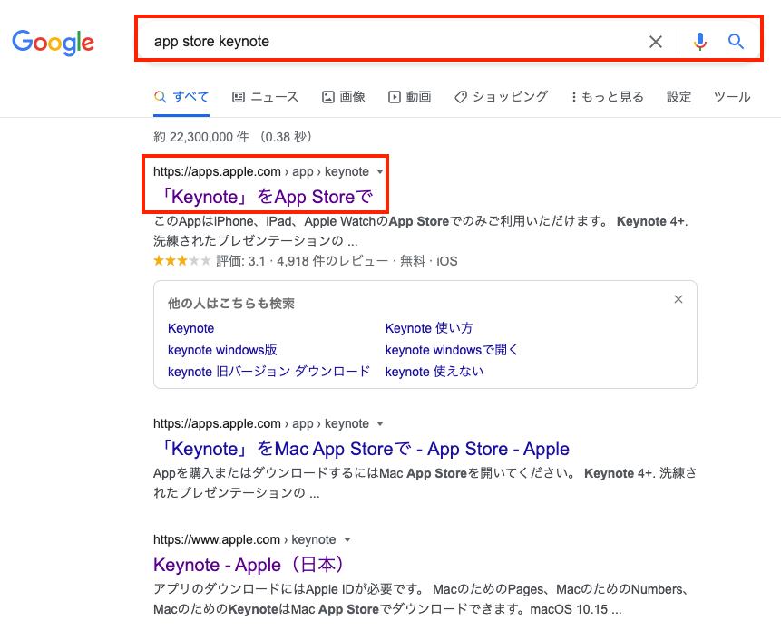Clear the search box with the X icon
This screenshot has width=781, height=630.
coord(656,42)
